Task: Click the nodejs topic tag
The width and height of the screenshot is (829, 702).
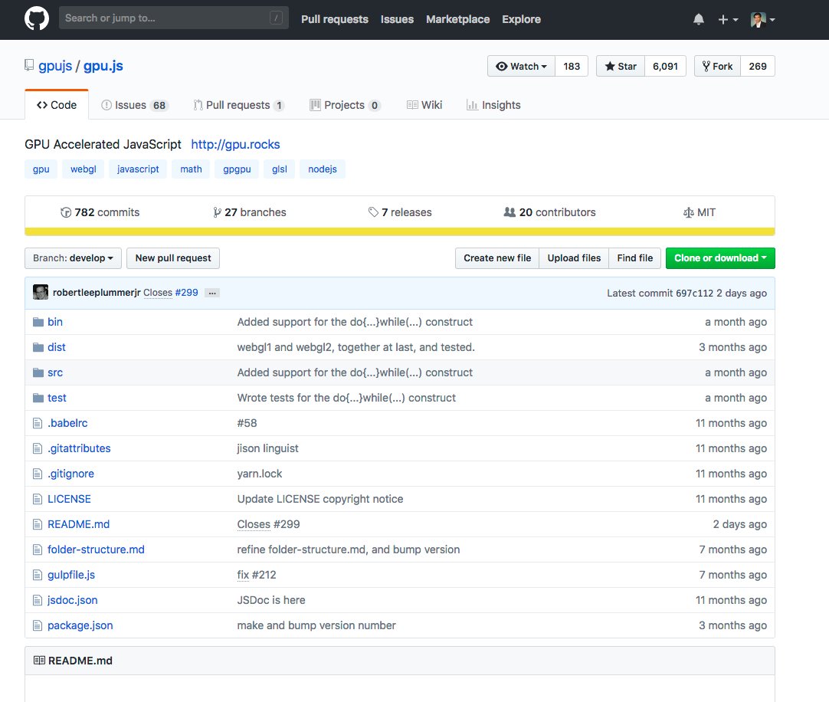Action: 322,169
